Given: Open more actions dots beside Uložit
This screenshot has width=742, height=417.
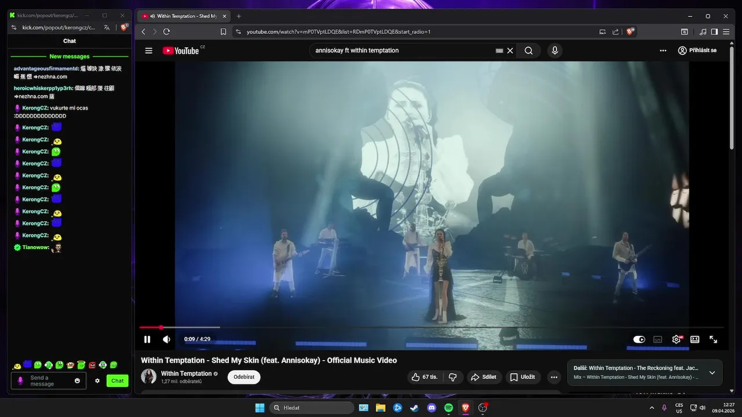Looking at the screenshot, I should point(554,377).
